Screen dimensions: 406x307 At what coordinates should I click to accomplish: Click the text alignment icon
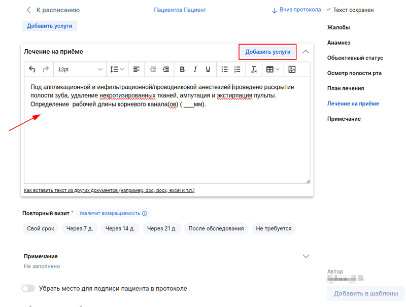tap(137, 70)
